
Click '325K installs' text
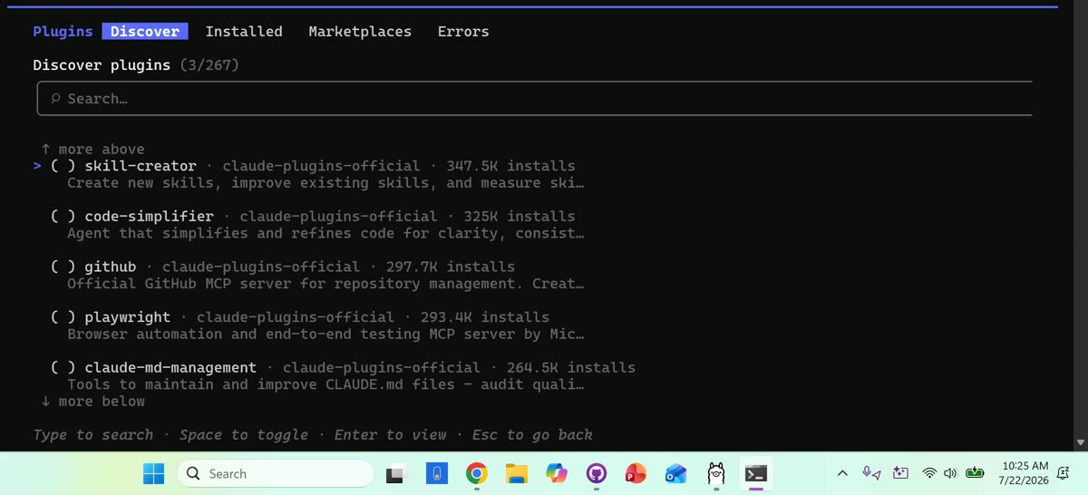[x=520, y=217]
